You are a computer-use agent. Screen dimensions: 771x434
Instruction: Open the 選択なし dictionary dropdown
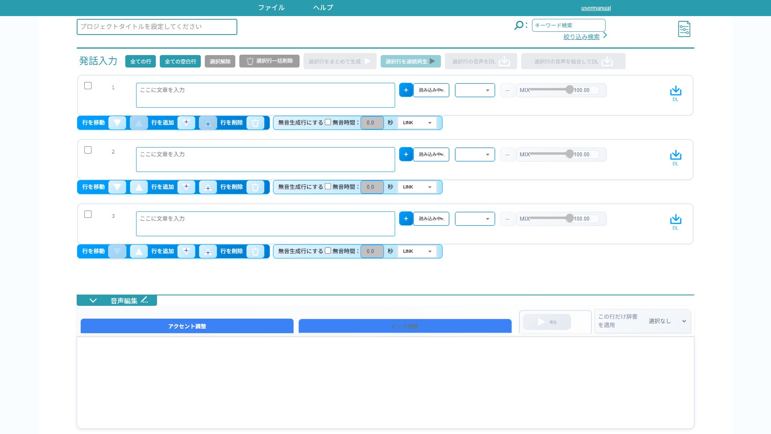pos(667,321)
